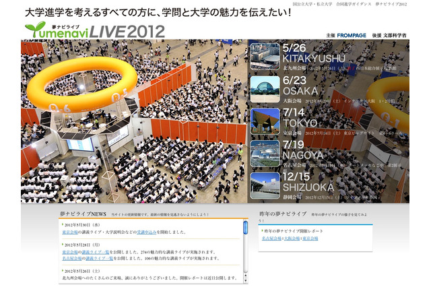Click the main event hall photo
The width and height of the screenshot is (431, 287).
click(134, 121)
